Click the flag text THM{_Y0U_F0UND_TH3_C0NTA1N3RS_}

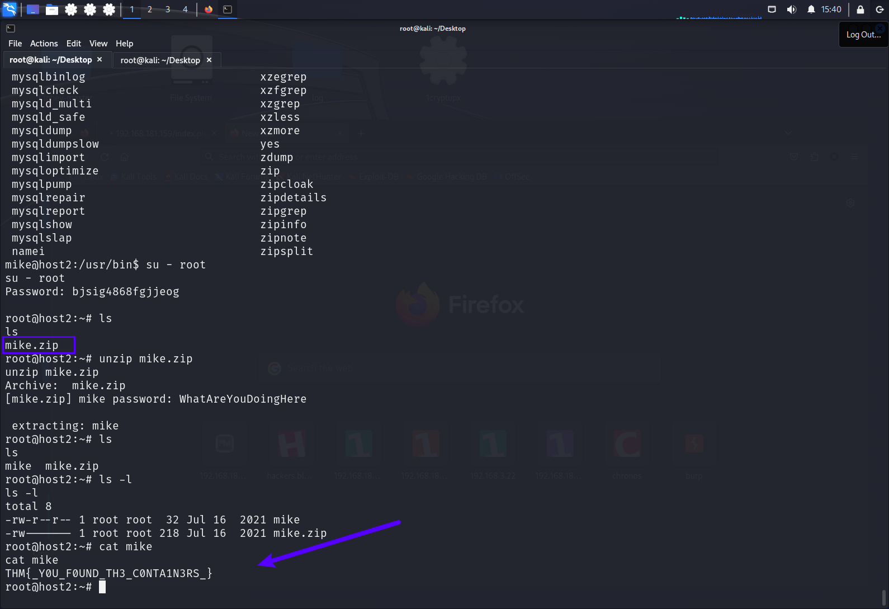(109, 573)
